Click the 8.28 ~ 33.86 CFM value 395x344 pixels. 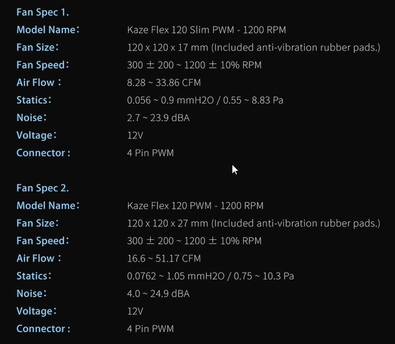pos(164,83)
